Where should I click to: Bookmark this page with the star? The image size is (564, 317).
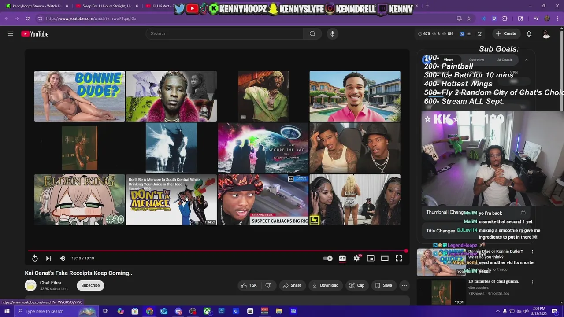point(469,18)
